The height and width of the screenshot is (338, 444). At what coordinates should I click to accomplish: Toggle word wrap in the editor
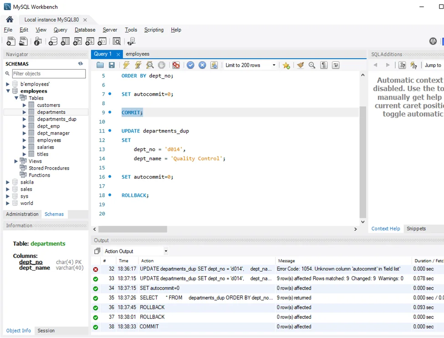(336, 65)
